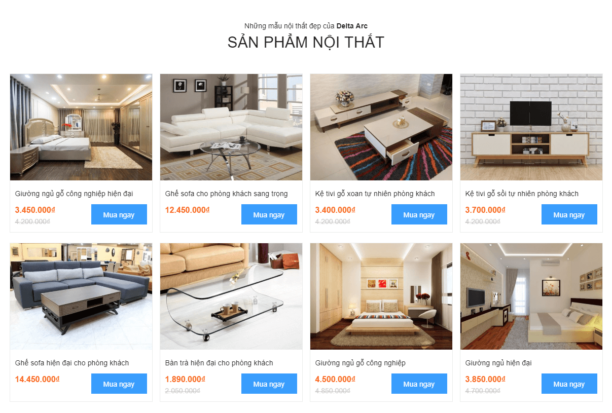Select the oak TV shelf product image
The height and width of the screenshot is (413, 612).
pyautogui.click(x=531, y=127)
